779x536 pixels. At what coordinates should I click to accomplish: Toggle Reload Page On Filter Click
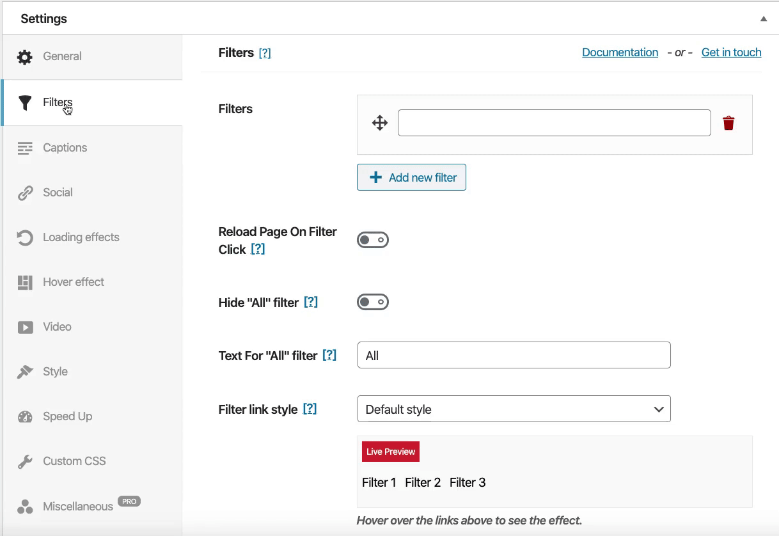point(373,240)
